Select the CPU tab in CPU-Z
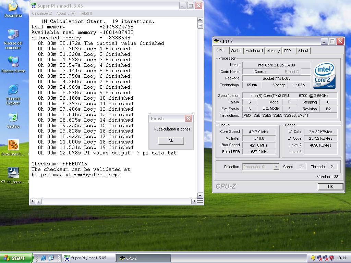 pos(221,50)
